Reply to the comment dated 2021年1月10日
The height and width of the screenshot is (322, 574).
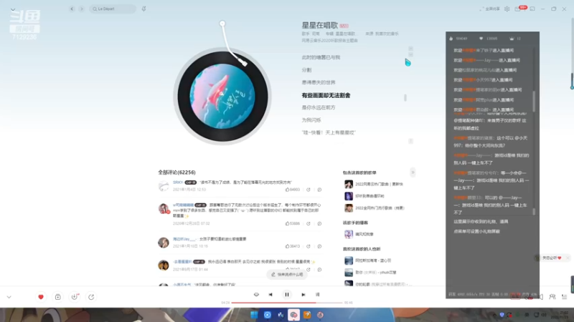[x=319, y=246]
